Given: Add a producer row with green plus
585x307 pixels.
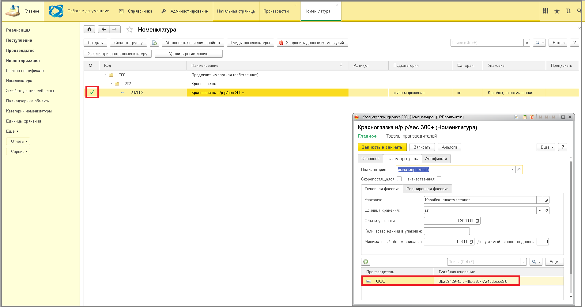Looking at the screenshot, I should click(x=366, y=262).
